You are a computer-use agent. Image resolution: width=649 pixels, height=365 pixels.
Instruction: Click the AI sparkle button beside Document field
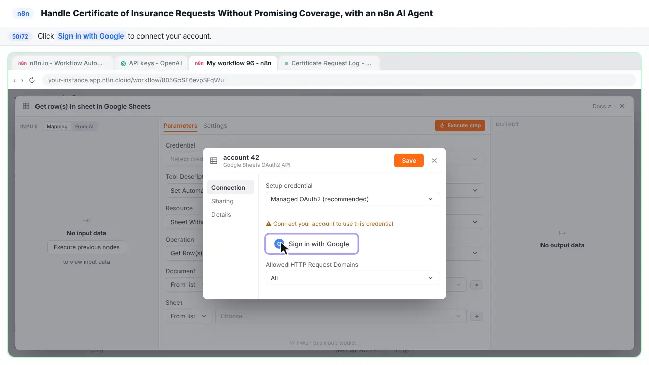click(x=477, y=285)
